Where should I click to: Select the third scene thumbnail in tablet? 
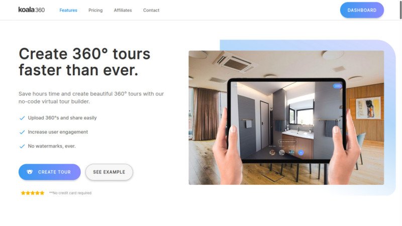(291, 153)
